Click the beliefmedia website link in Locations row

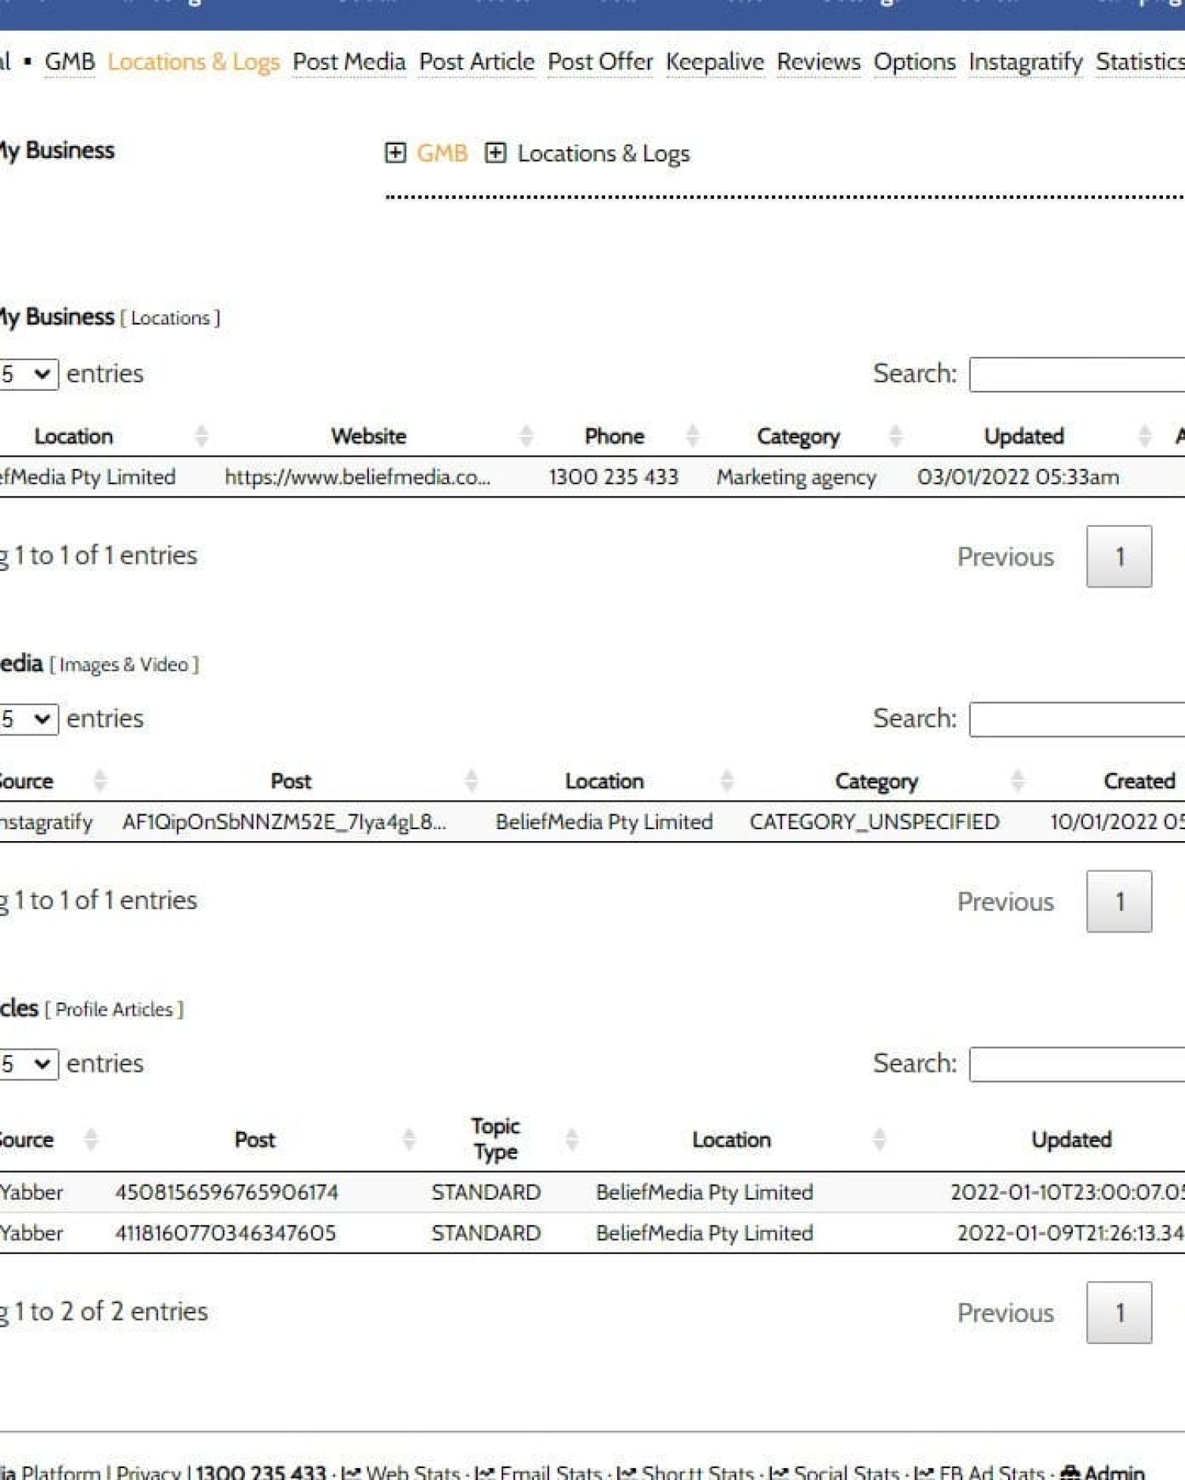(x=357, y=477)
